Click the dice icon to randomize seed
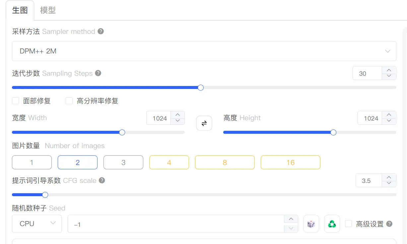The width and height of the screenshot is (407, 244). (x=311, y=224)
